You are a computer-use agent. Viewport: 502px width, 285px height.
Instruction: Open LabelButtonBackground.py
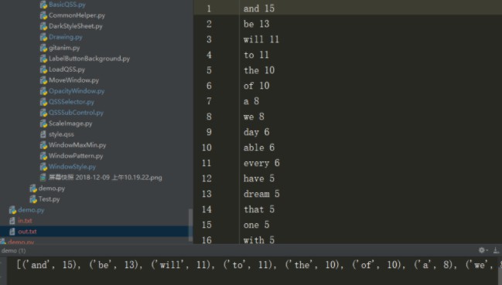tap(89, 59)
